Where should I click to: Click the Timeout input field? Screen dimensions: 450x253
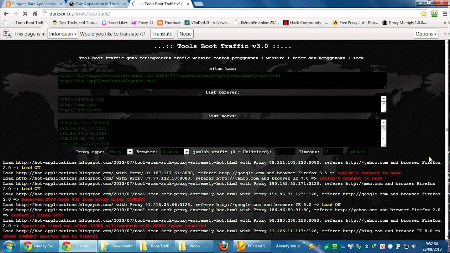333,152
